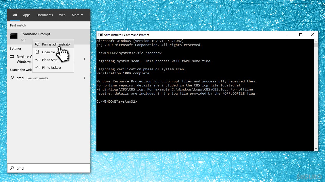The image size is (325, 182).
Task: Select Open file location menu entry
Action: click(x=53, y=52)
